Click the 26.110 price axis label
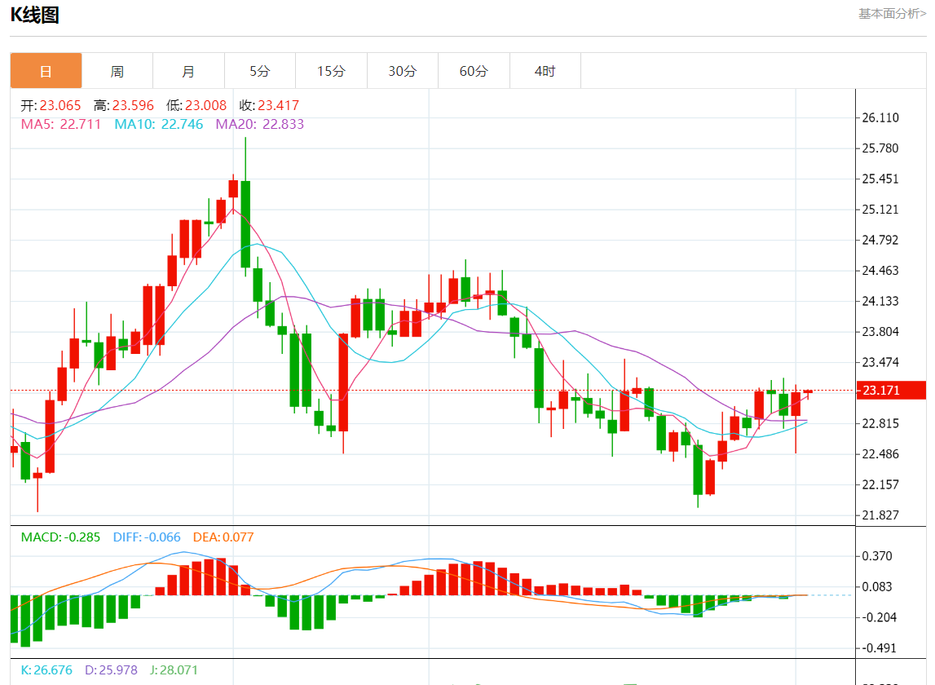935x685 pixels. (x=880, y=117)
